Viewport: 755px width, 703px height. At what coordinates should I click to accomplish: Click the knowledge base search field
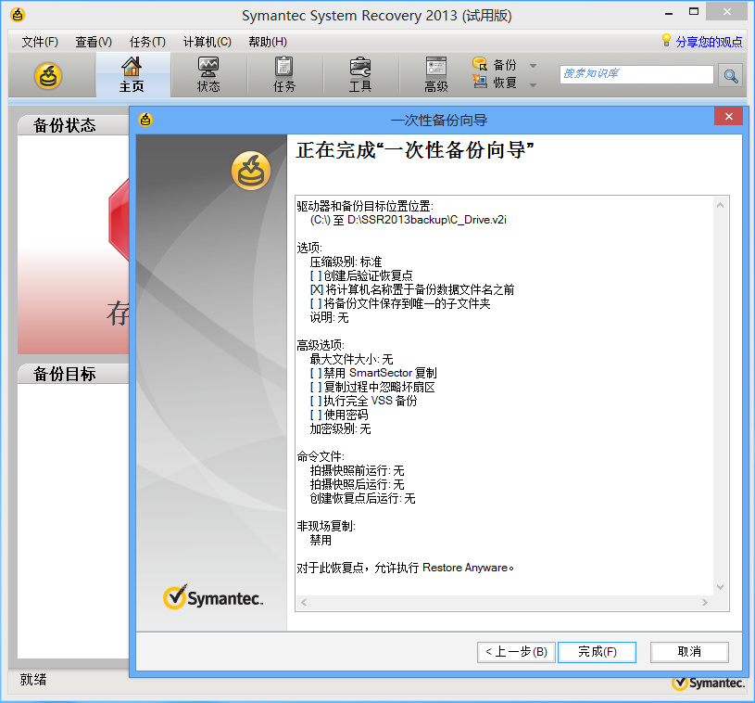636,74
